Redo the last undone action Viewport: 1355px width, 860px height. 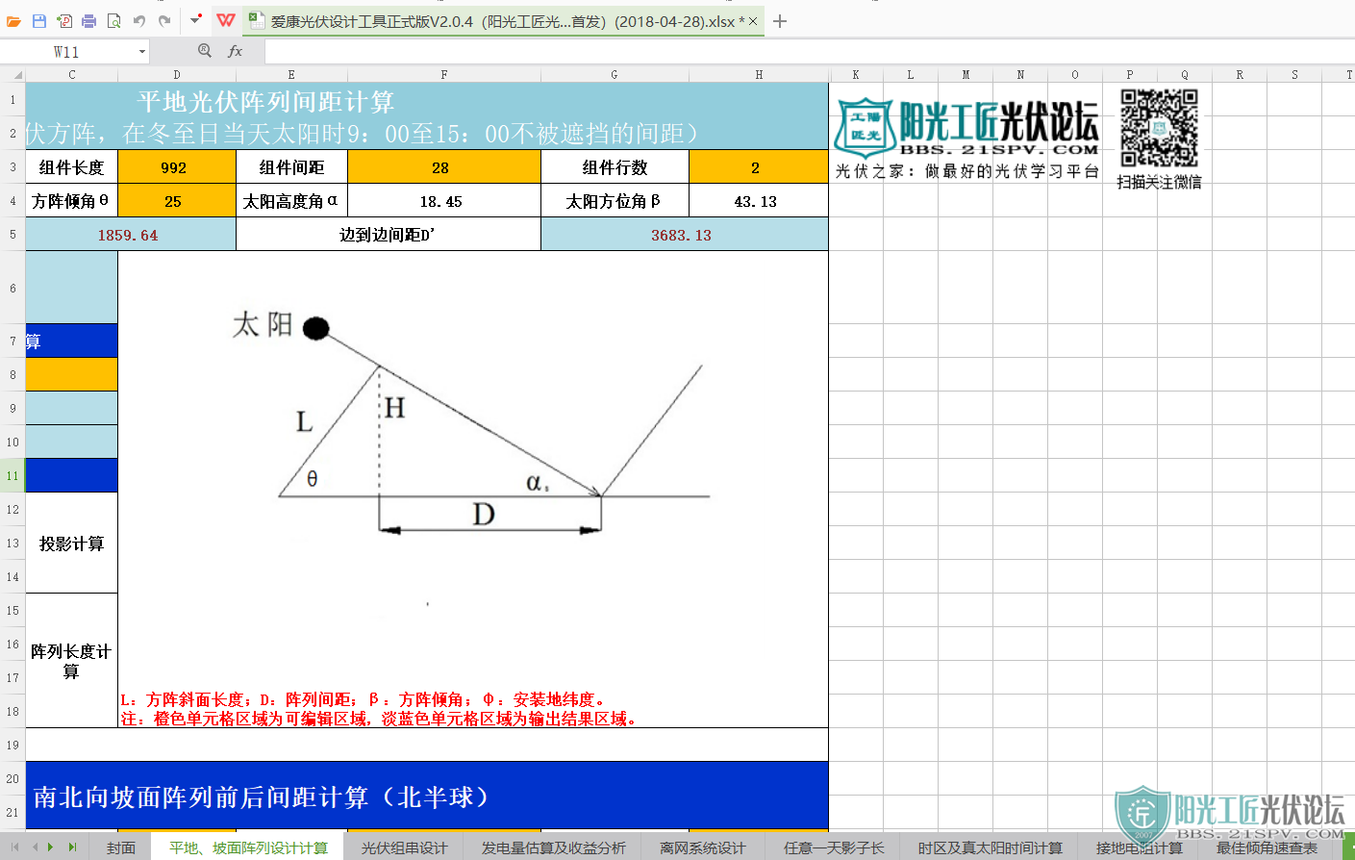164,20
